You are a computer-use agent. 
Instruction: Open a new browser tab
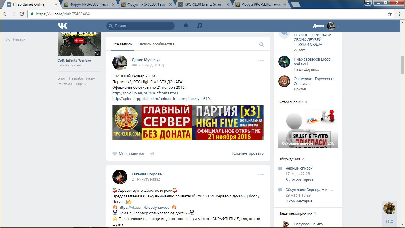(x=296, y=4)
